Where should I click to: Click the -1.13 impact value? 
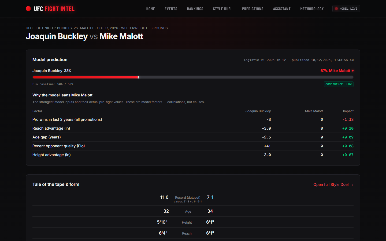[x=348, y=119]
